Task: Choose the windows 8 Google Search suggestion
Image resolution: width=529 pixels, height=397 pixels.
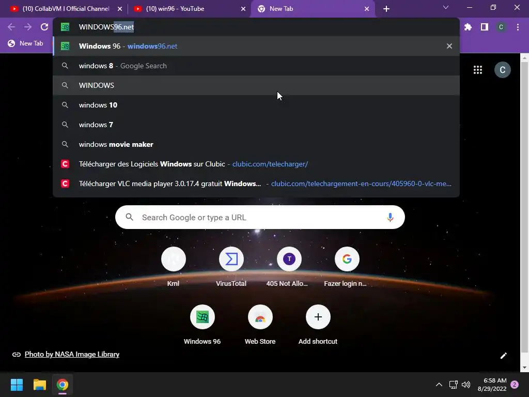Action: [x=256, y=66]
